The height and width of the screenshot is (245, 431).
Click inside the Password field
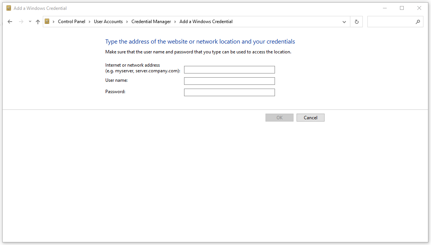pyautogui.click(x=229, y=92)
